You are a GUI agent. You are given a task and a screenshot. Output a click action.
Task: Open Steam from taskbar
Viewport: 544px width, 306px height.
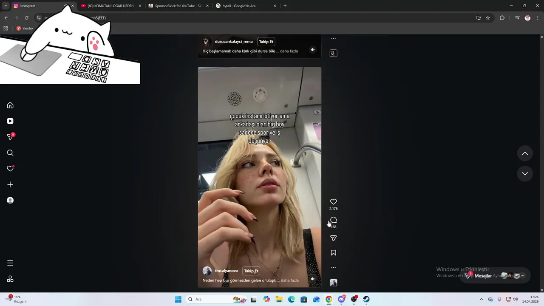[x=366, y=299]
